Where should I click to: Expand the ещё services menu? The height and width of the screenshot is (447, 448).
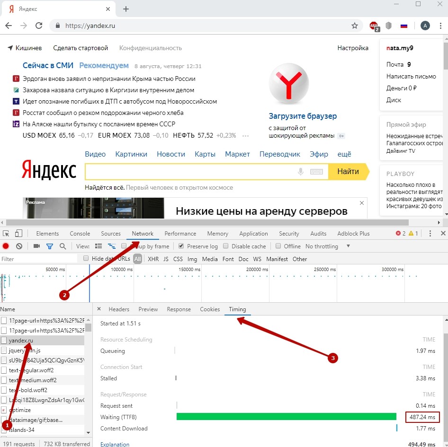click(344, 154)
